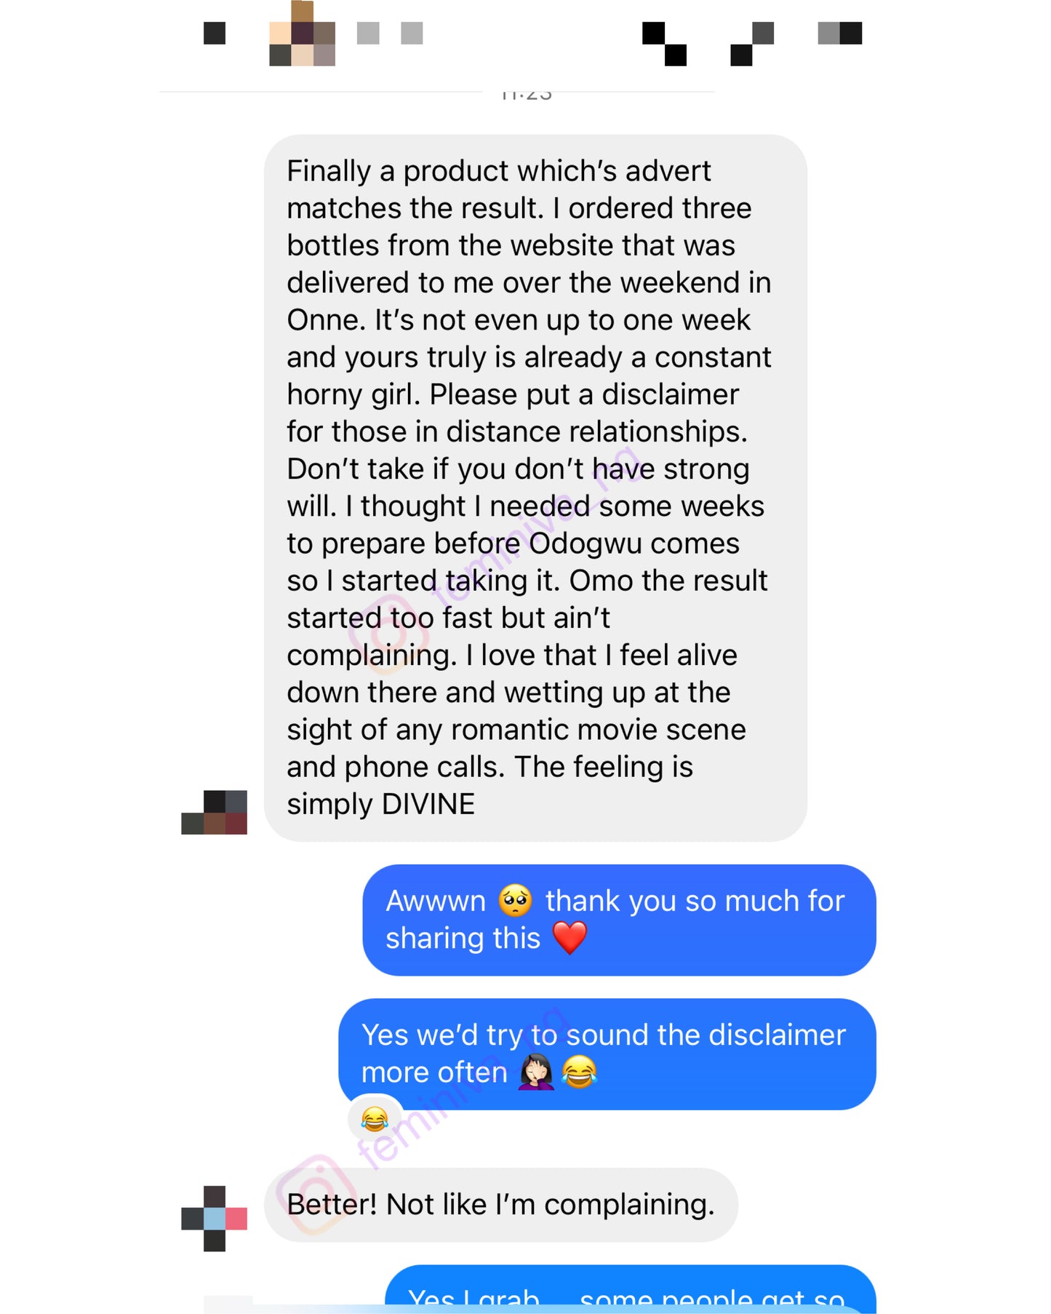This screenshot has width=1051, height=1314.
Task: Tap the tears-of-joy emoji inside blue disclaimer bubble
Action: tap(580, 1072)
